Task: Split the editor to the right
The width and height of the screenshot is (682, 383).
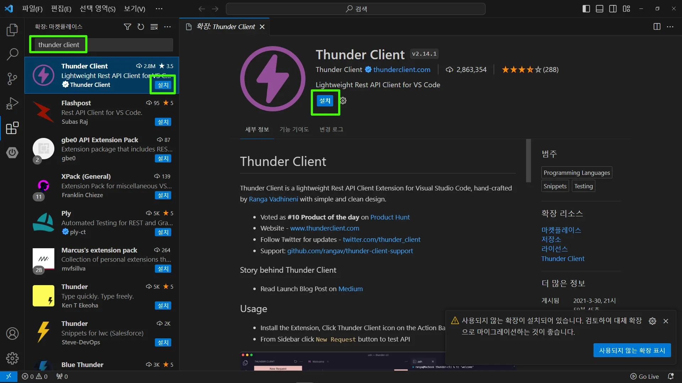Action: (657, 27)
